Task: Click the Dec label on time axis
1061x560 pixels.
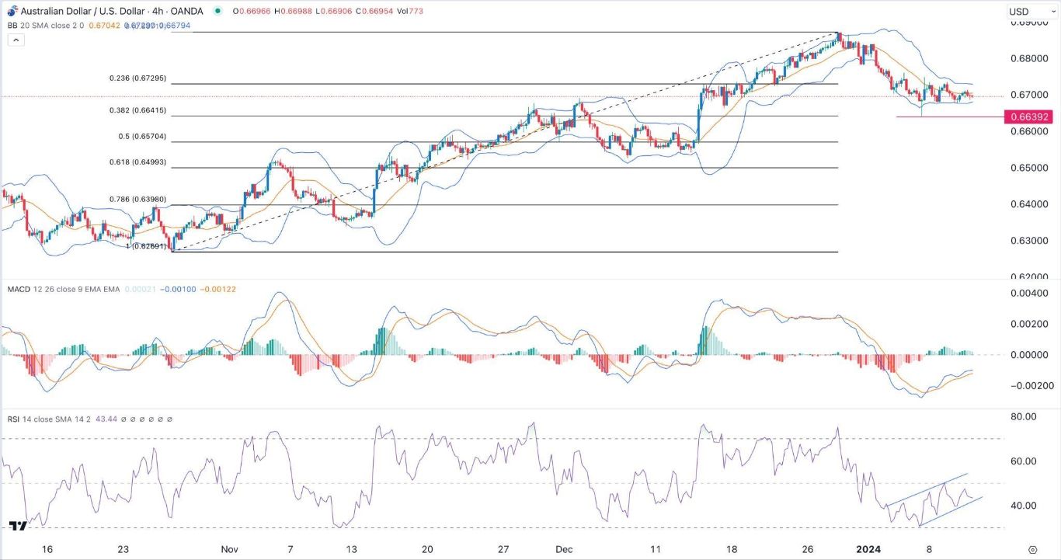Action: [x=565, y=549]
